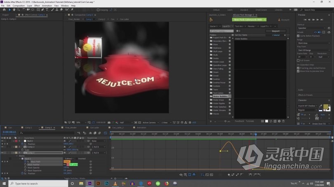
Task: Open the 50% magnification dropdown
Action: click(x=81, y=122)
